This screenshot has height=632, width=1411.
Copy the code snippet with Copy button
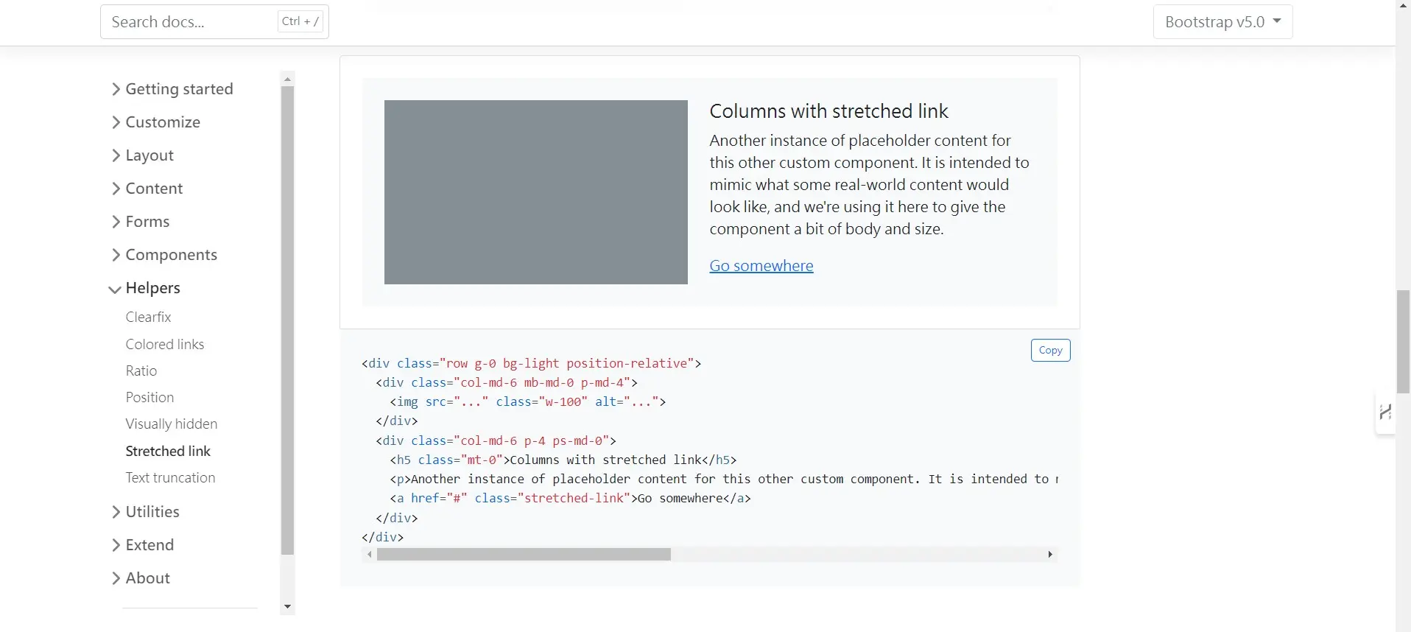[x=1050, y=351]
